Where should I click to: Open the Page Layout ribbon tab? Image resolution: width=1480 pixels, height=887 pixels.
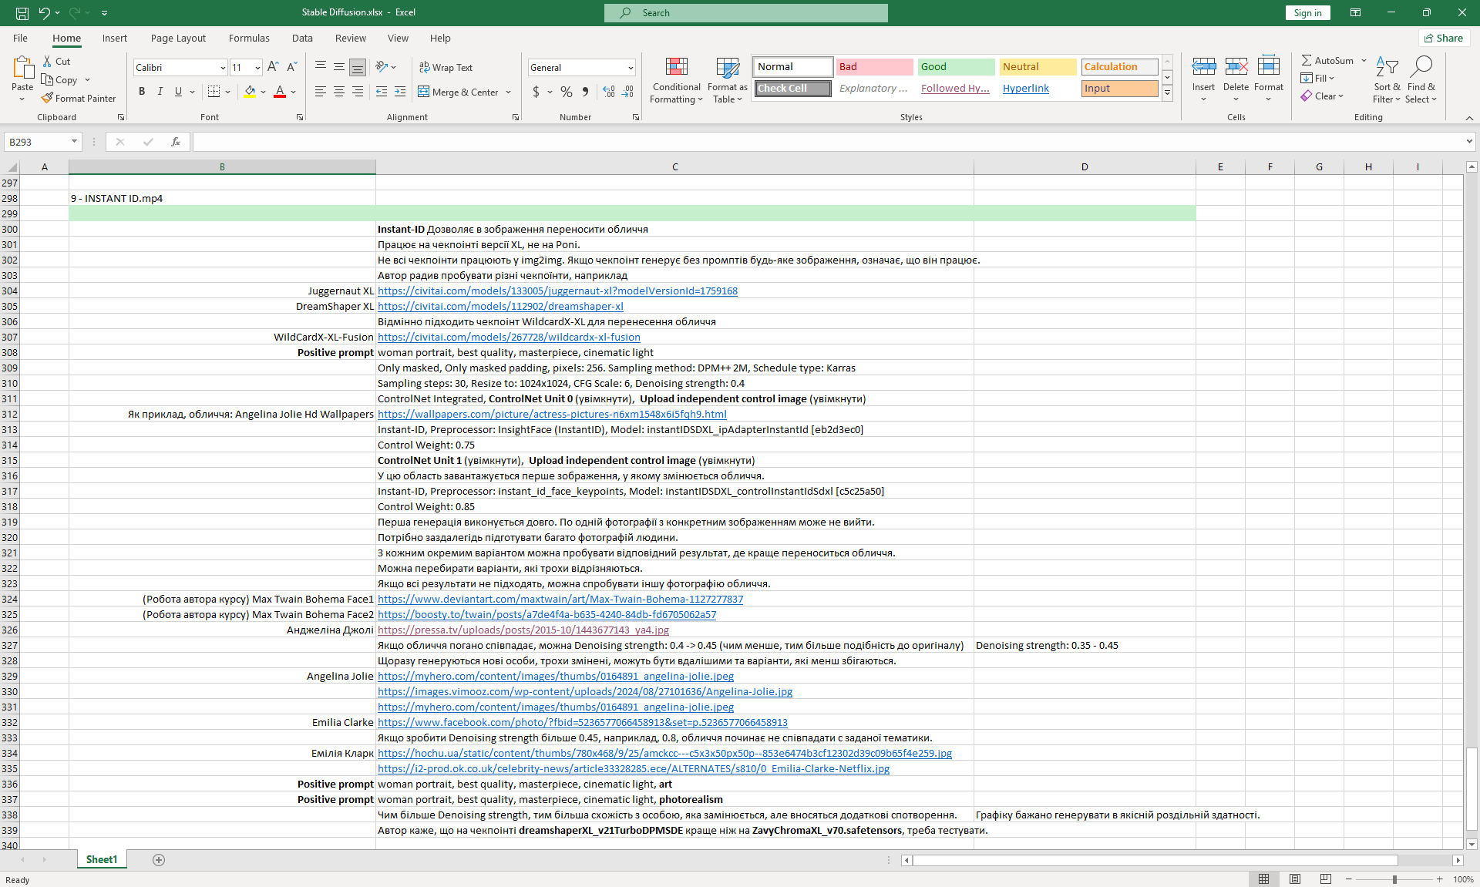pos(178,38)
